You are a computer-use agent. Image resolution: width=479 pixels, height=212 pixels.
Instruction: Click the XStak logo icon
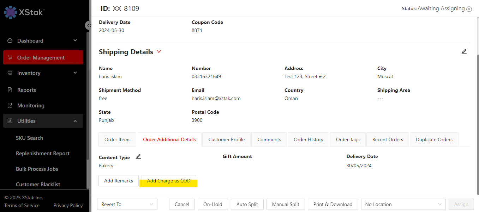[10, 12]
